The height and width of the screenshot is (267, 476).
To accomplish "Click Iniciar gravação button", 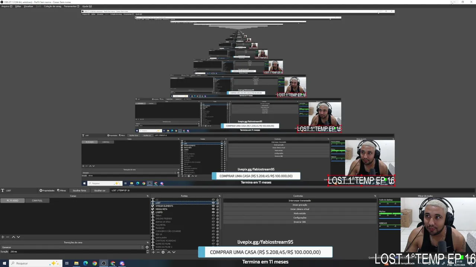I will pos(300,205).
